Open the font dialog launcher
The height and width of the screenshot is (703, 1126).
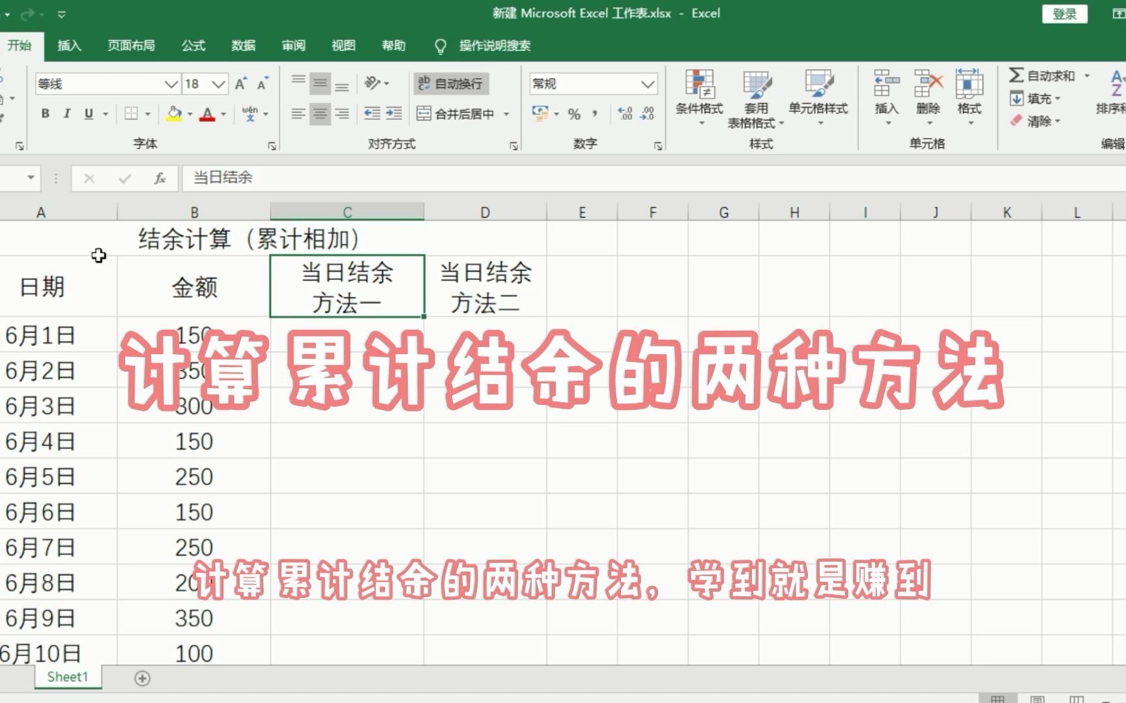point(272,146)
